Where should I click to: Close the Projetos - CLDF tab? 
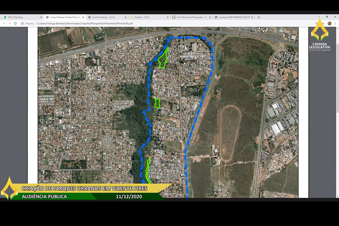coord(168,17)
